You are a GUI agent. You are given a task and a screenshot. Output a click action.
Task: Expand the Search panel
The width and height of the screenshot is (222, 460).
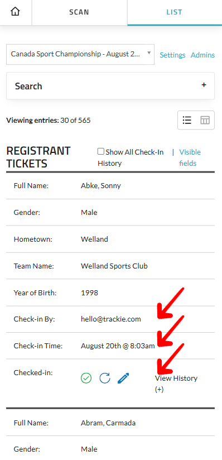pyautogui.click(x=110, y=85)
